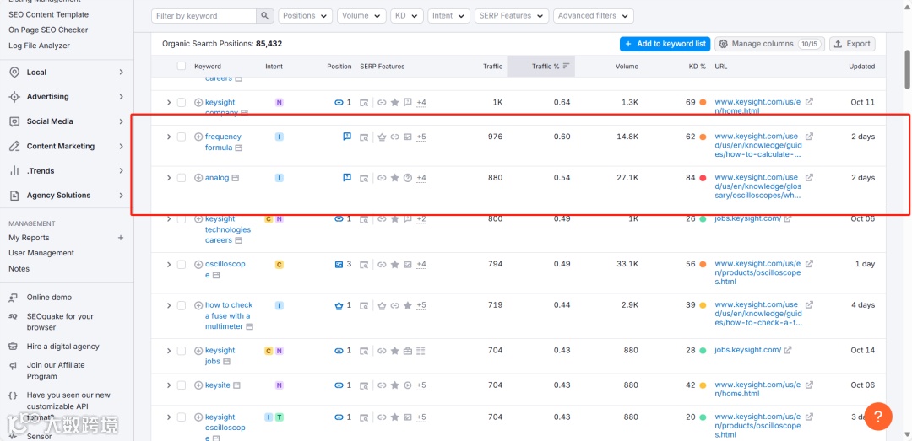Add a report with My Reports plus icon
Screen dimensions: 912x441
tap(121, 238)
